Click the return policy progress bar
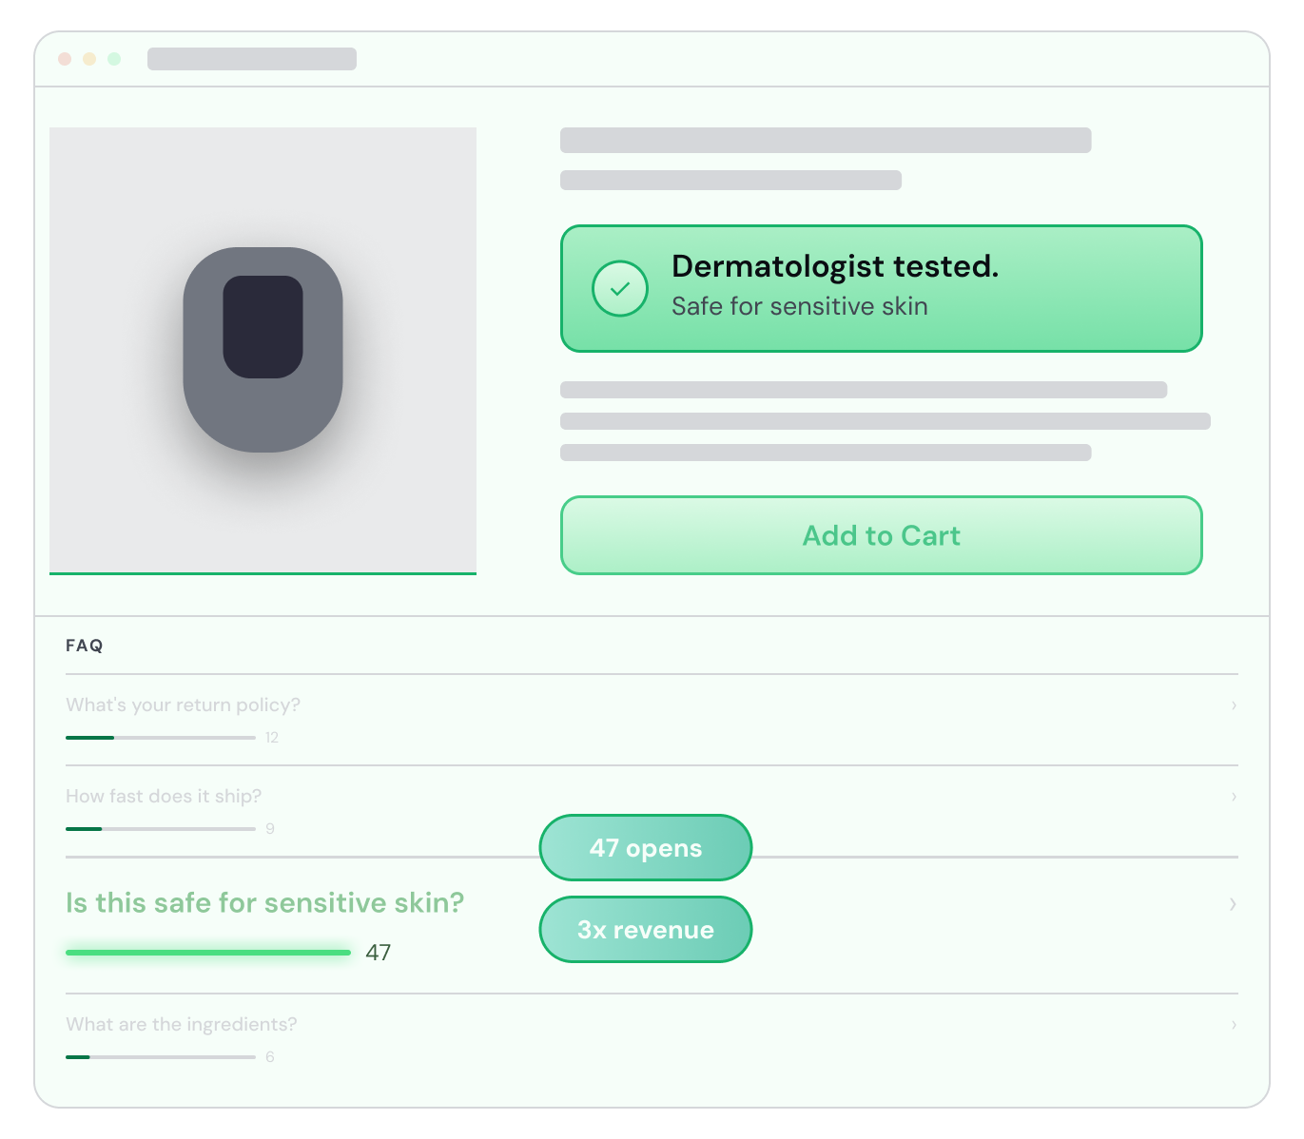This screenshot has height=1139, width=1304. pyautogui.click(x=161, y=738)
